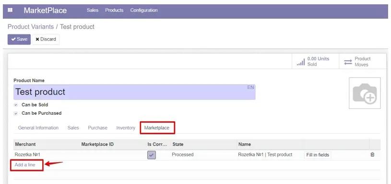Go back to Product Variants breadcrumb

(31, 27)
